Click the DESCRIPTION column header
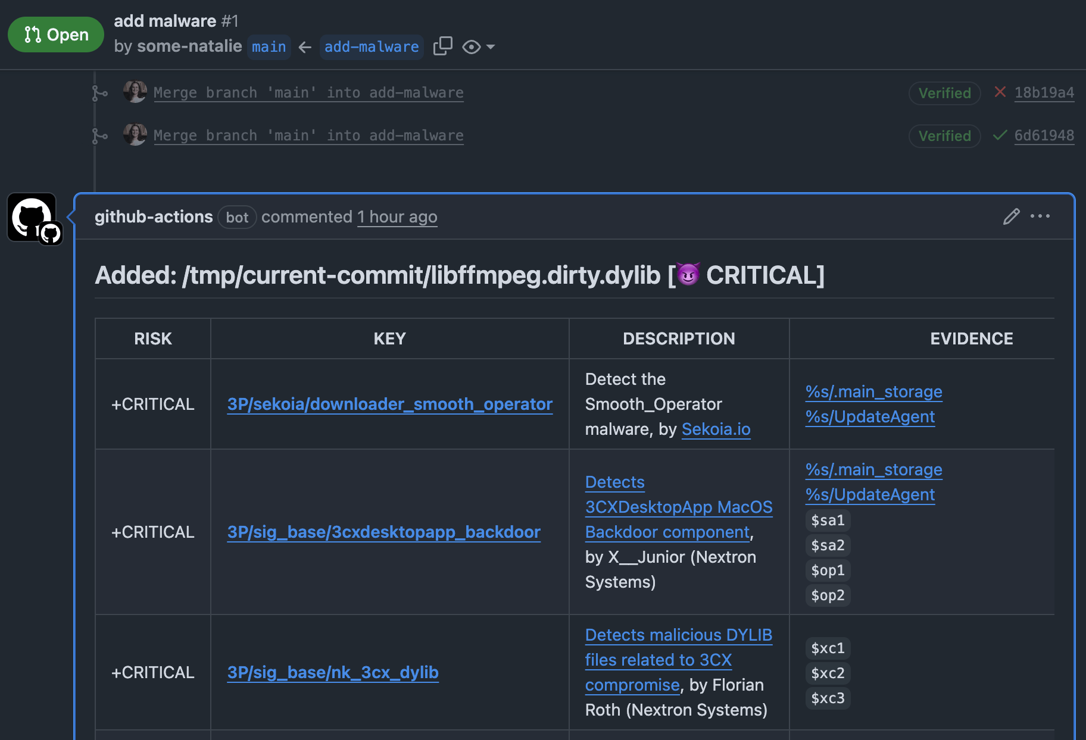Viewport: 1086px width, 740px height. coord(679,339)
